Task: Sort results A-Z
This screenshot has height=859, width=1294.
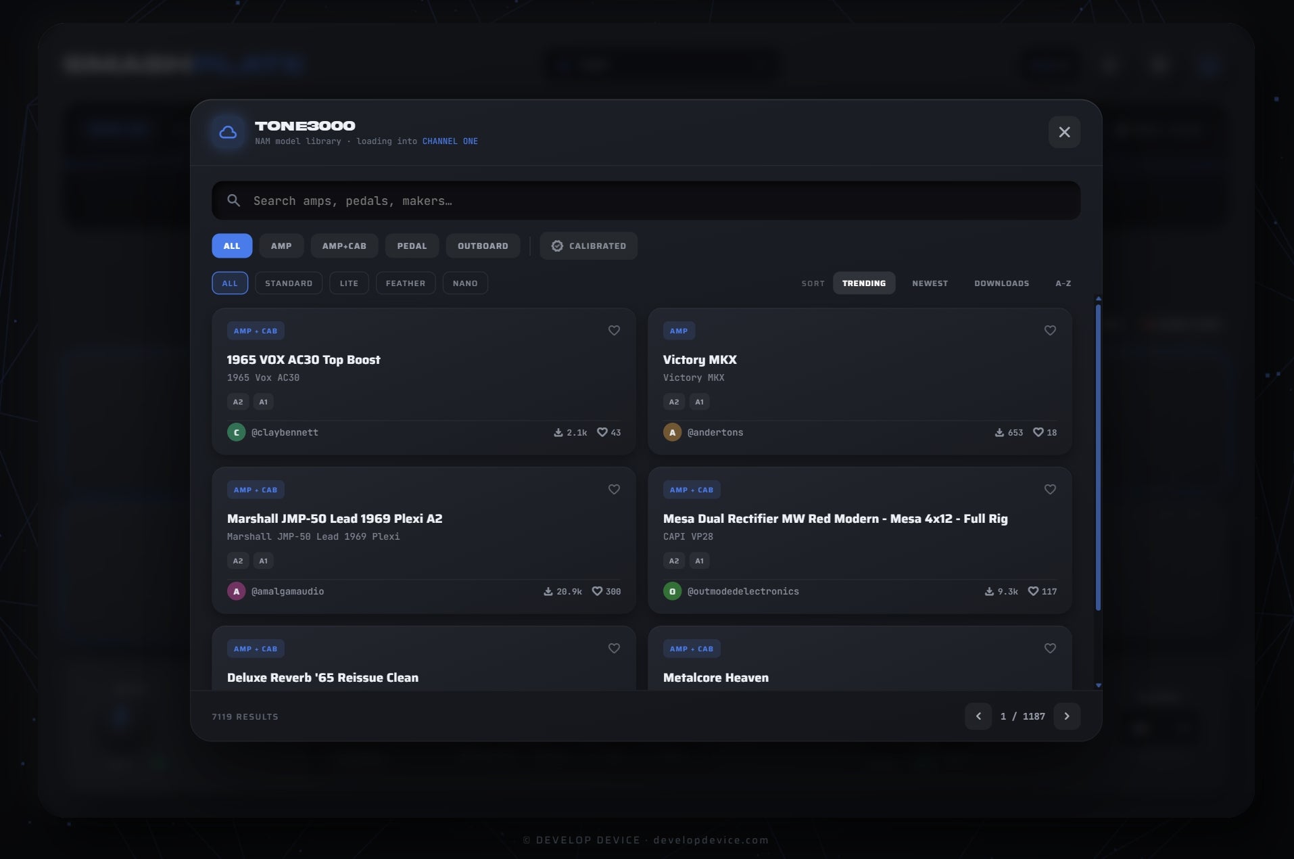Action: coord(1063,283)
